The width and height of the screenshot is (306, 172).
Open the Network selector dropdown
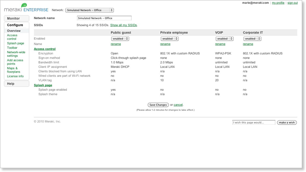click(x=89, y=10)
